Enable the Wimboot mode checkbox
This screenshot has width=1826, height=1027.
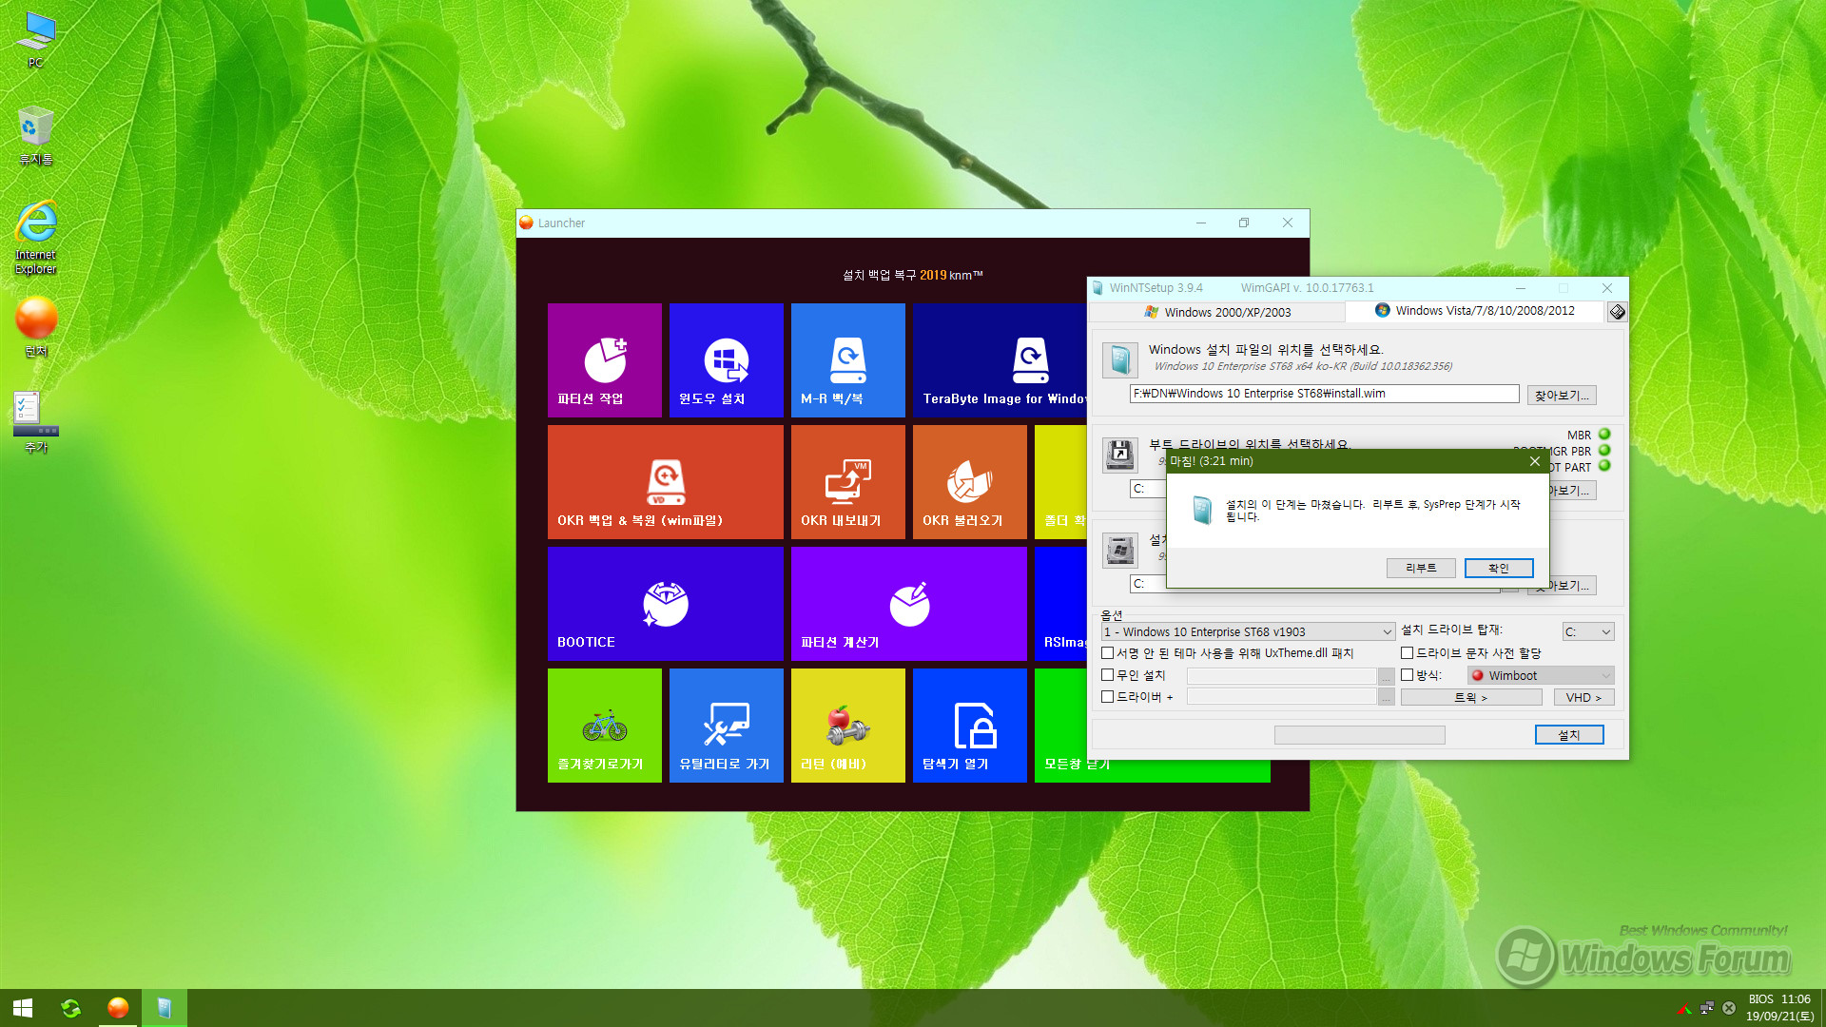click(1407, 675)
